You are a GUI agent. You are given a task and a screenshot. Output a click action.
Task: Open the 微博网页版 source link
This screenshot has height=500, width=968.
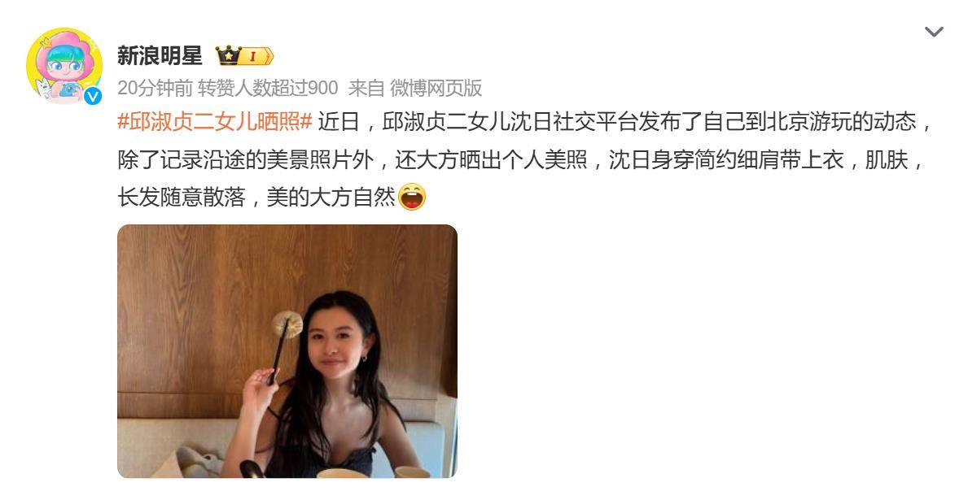tap(436, 88)
